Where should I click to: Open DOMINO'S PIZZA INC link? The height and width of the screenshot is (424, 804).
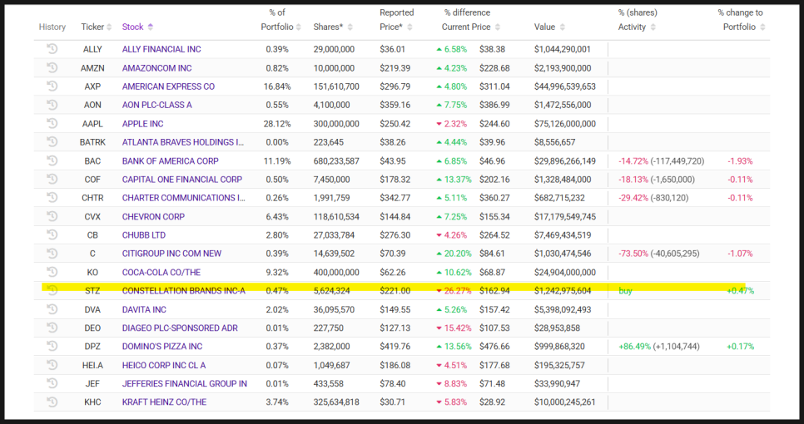pos(162,347)
